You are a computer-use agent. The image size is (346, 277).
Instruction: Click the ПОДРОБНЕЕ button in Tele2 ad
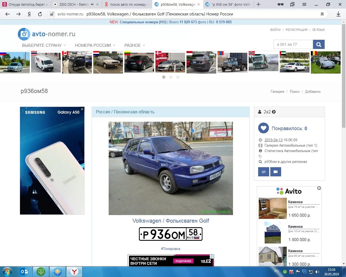tap(184, 261)
